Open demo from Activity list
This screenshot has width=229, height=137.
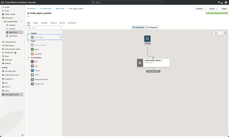click(6, 91)
